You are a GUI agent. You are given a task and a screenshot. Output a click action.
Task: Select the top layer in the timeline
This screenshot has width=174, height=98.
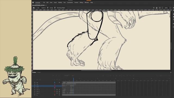tap(47, 82)
